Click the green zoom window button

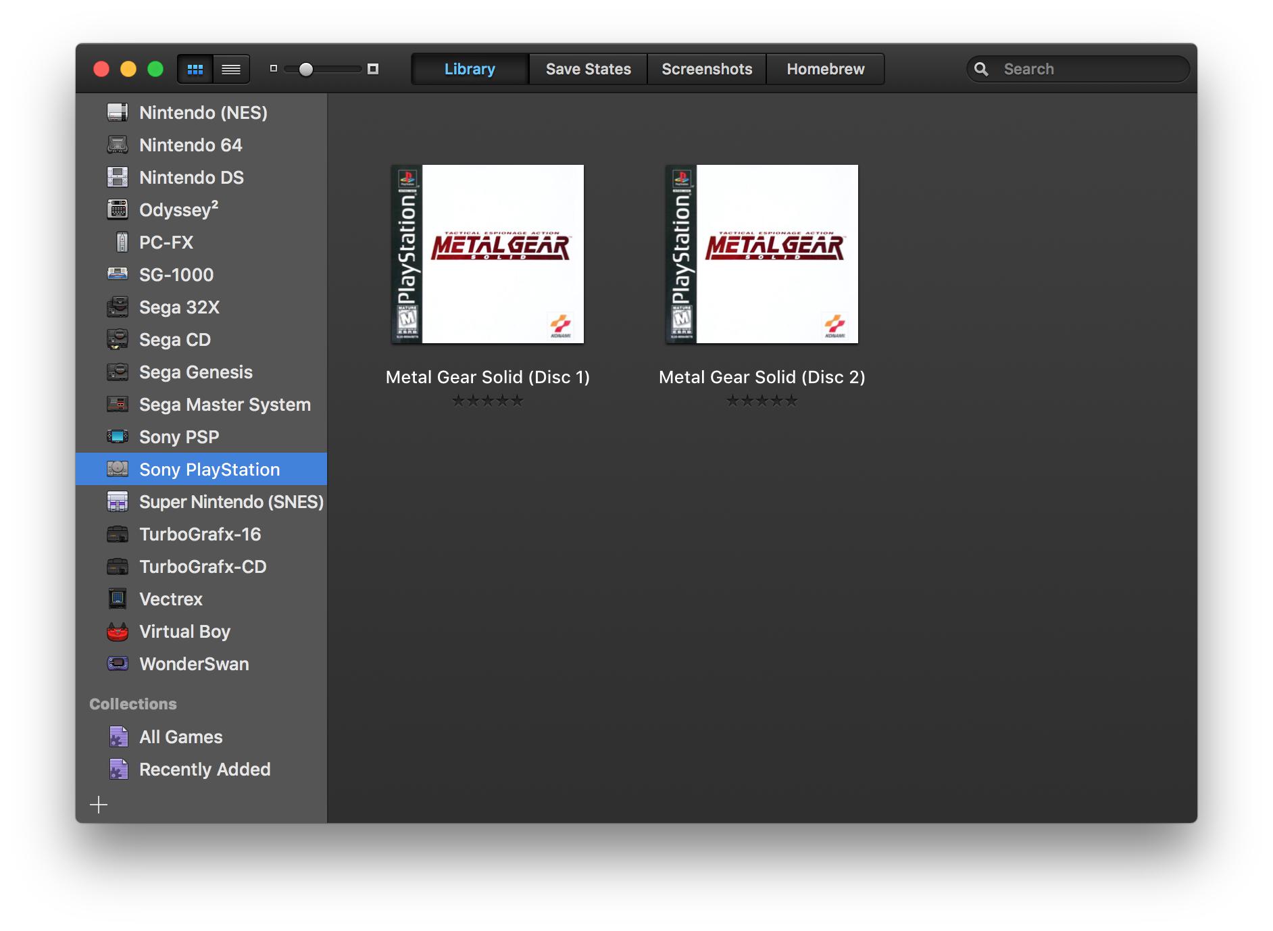tap(155, 69)
